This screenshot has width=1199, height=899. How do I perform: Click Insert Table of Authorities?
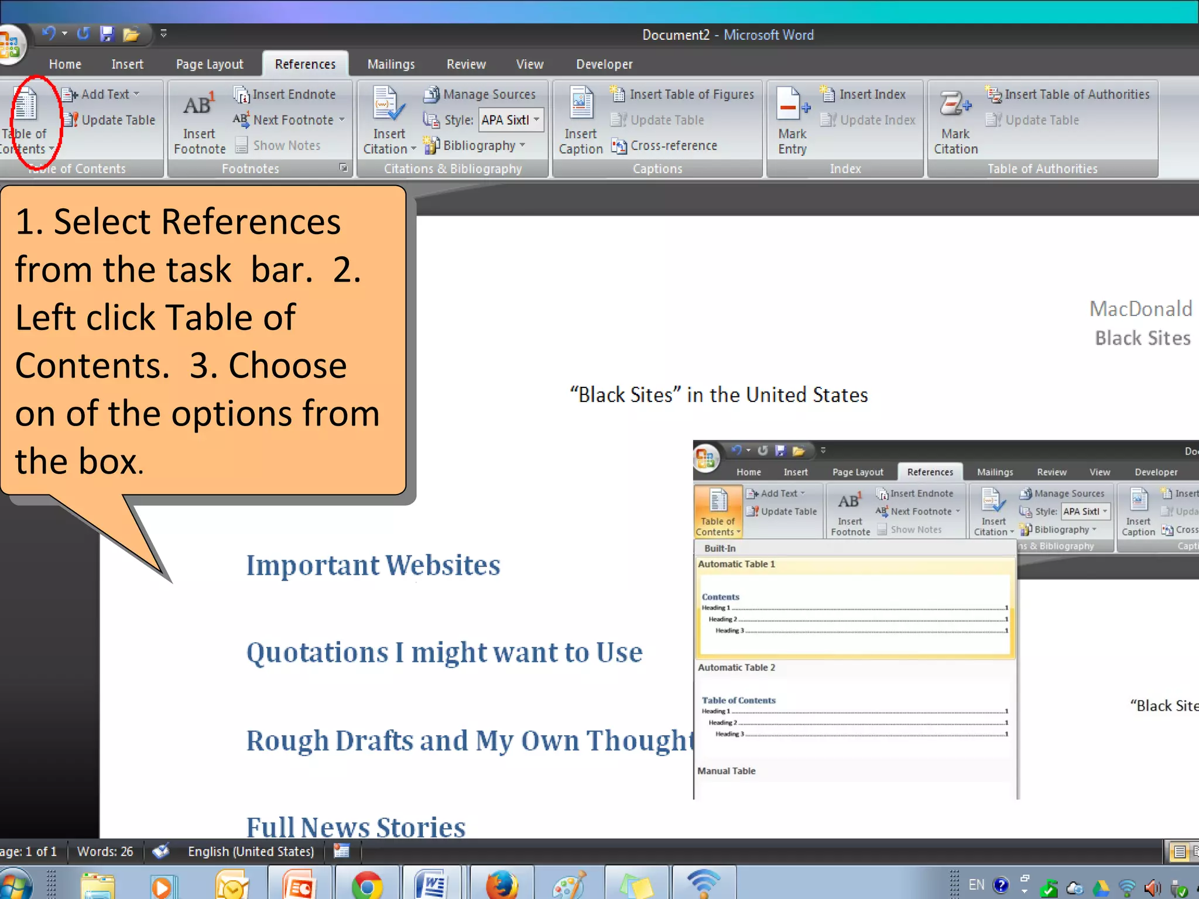coord(1068,94)
